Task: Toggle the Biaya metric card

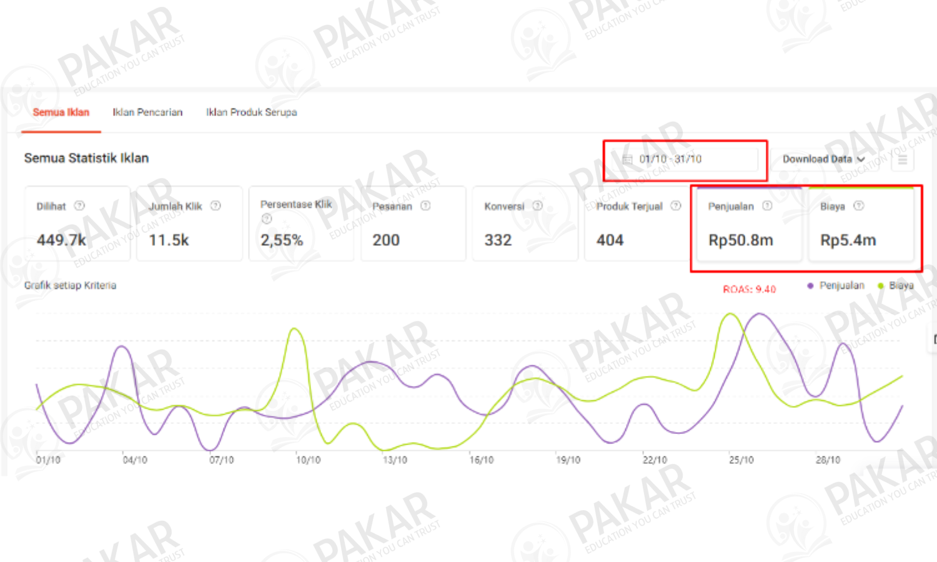Action: coord(861,225)
